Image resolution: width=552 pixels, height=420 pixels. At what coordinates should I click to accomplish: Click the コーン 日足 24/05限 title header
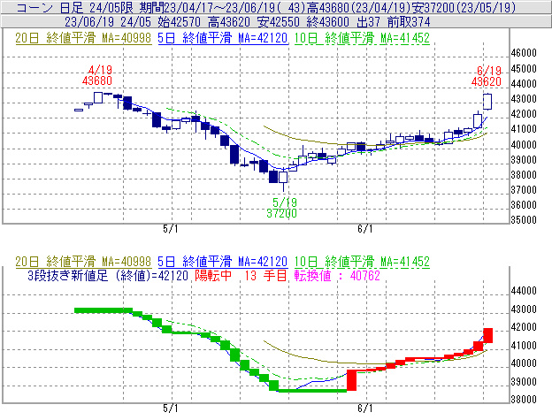pyautogui.click(x=74, y=7)
